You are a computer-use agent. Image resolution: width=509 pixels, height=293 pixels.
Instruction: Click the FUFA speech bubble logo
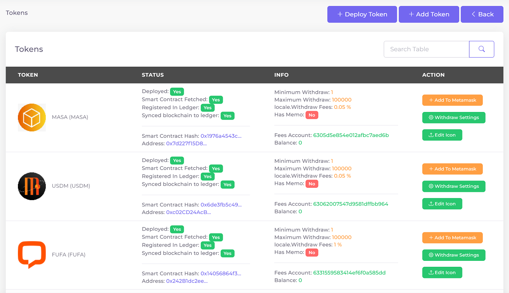point(32,254)
